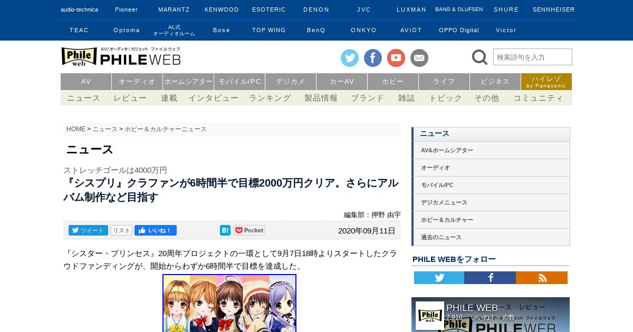Open レビュー in the sub navigation
The image size is (633, 332).
[130, 98]
